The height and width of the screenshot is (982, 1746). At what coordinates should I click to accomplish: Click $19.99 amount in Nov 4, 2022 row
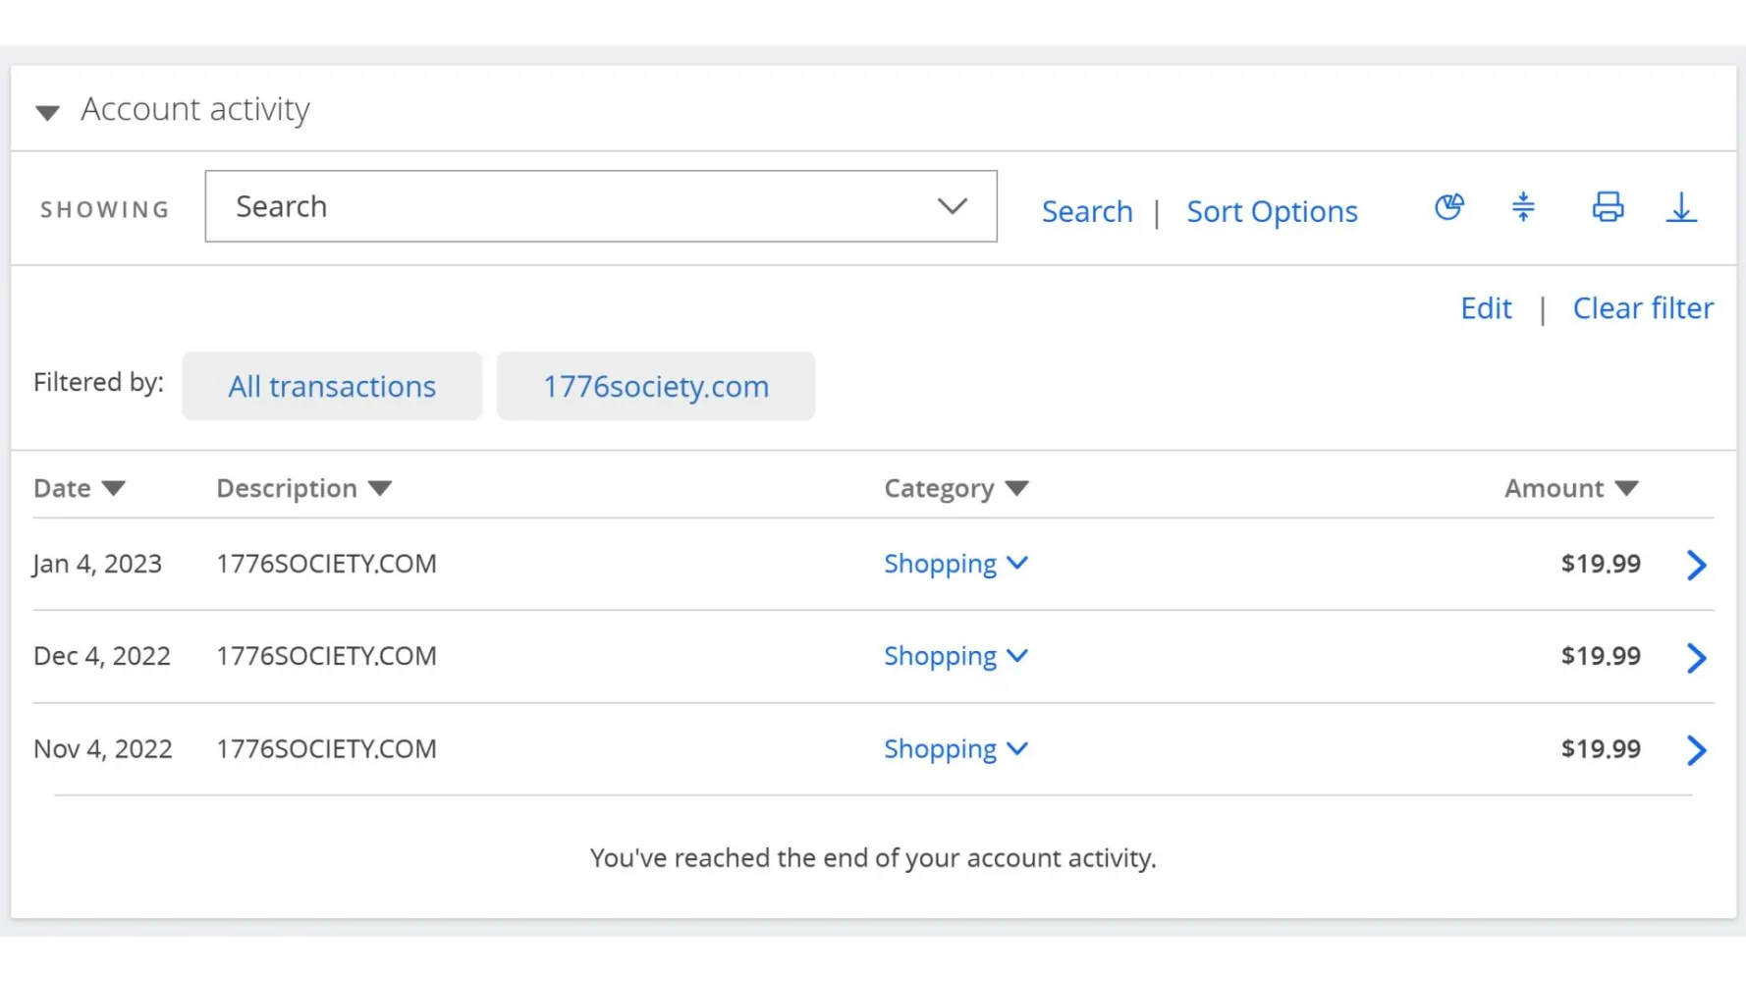pyautogui.click(x=1601, y=748)
